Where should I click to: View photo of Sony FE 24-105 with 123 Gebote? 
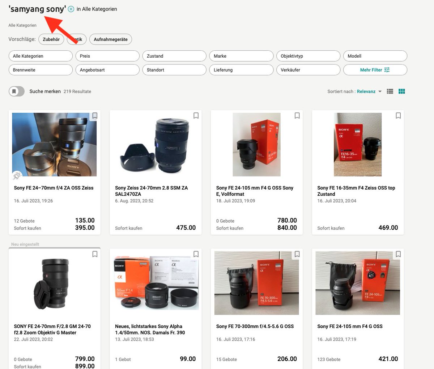(358, 283)
